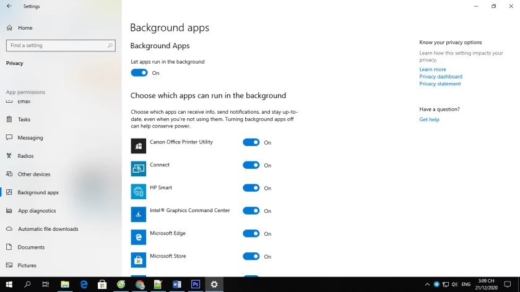
Task: Click the Canon Office Printer Utility app icon
Action: (x=138, y=146)
